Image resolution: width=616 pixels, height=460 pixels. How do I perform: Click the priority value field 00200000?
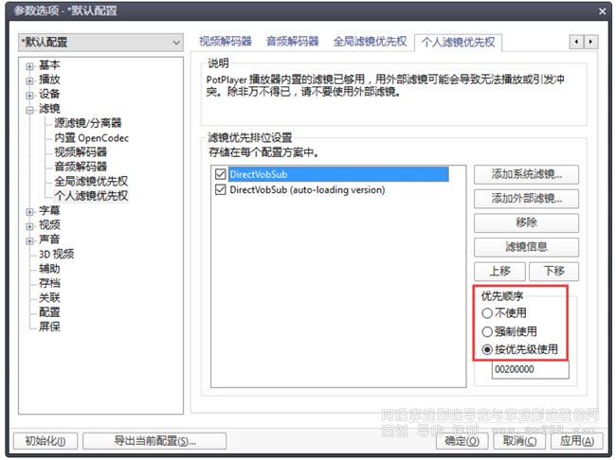pos(529,370)
